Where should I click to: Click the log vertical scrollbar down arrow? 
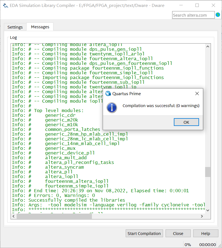click(208, 210)
